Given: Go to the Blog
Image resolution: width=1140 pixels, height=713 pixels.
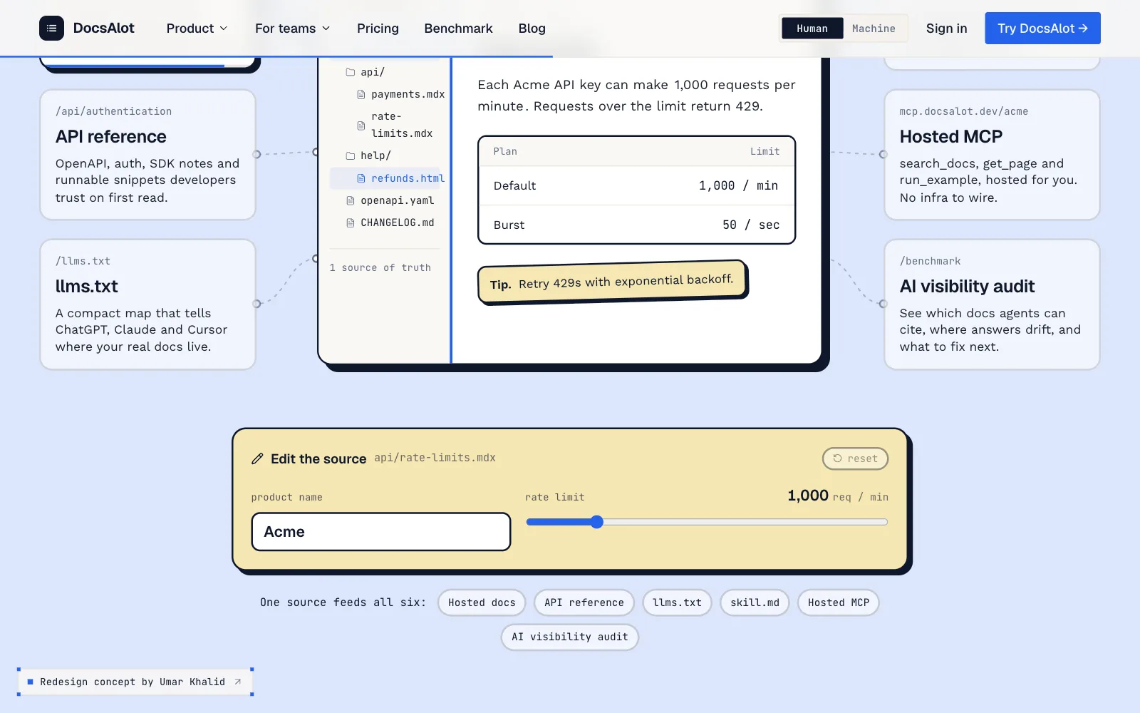Looking at the screenshot, I should pos(532,29).
